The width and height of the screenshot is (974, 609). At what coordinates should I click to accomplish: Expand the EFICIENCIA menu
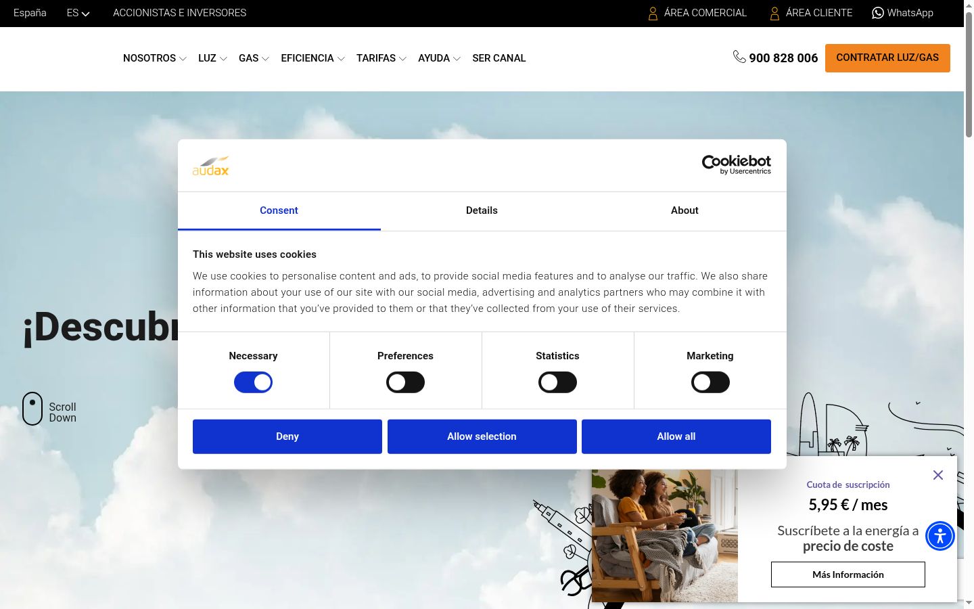(313, 58)
